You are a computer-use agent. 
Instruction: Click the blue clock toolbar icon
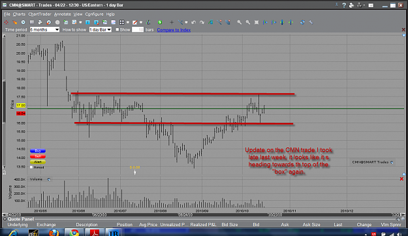click(23, 22)
